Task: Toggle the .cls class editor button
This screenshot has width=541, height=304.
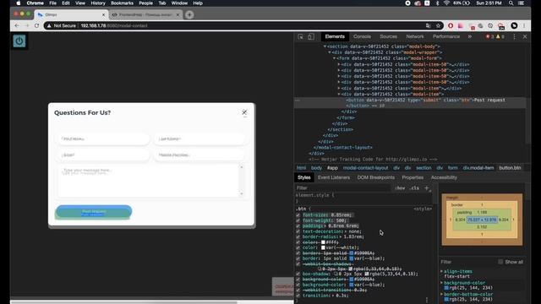Action: coord(414,188)
